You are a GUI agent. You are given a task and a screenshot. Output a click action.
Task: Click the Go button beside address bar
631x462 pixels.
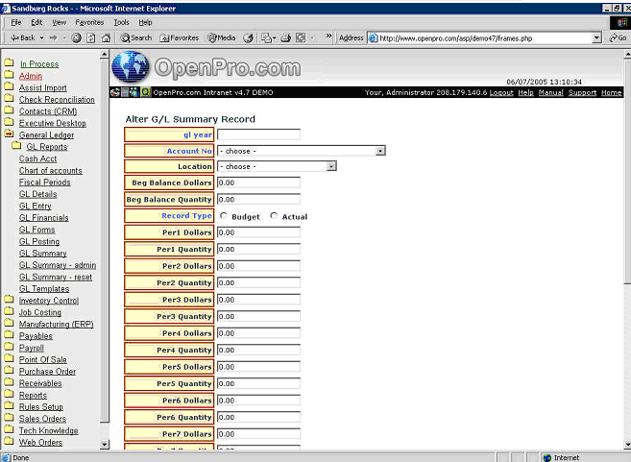pyautogui.click(x=620, y=37)
